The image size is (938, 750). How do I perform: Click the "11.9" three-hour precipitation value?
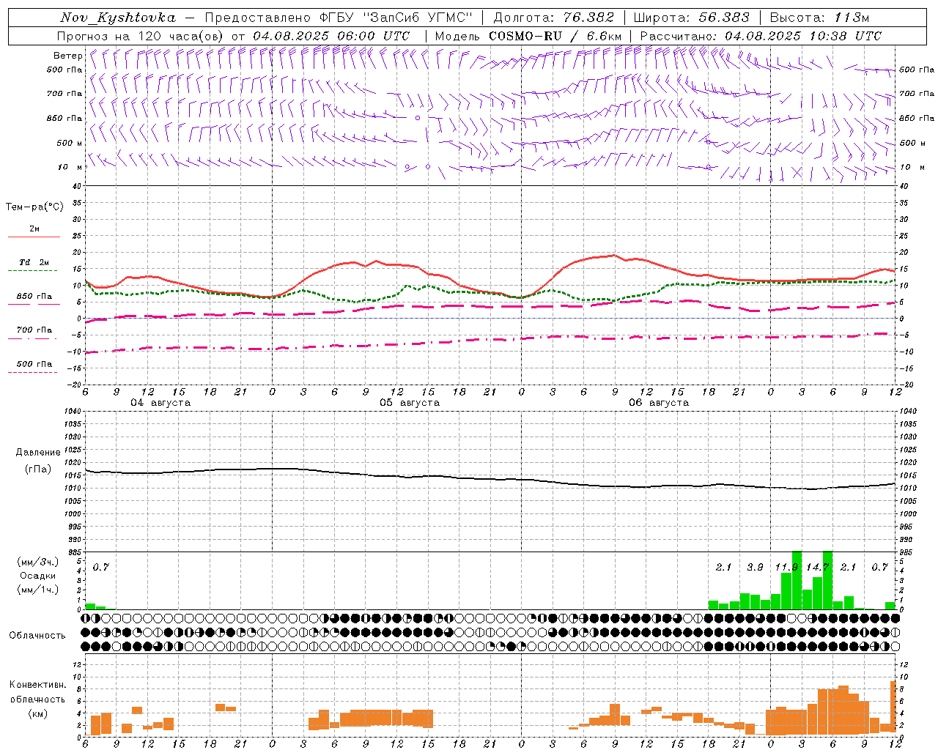pyautogui.click(x=786, y=568)
